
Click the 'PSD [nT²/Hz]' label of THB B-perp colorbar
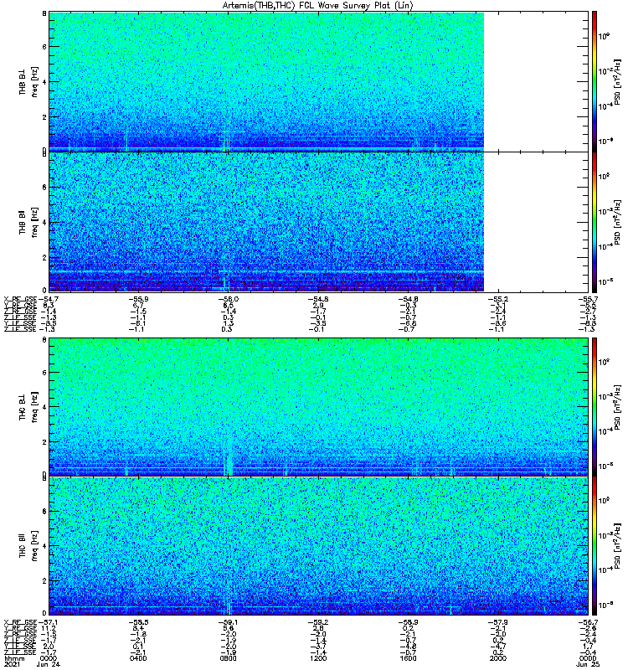coord(617,81)
